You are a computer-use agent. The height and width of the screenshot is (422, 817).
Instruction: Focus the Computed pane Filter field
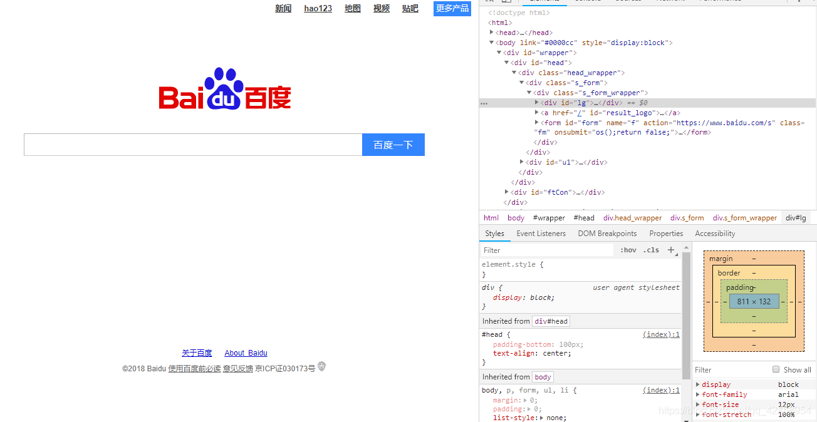point(730,369)
